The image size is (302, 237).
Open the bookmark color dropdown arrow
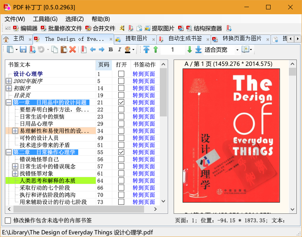[x=134, y=50]
